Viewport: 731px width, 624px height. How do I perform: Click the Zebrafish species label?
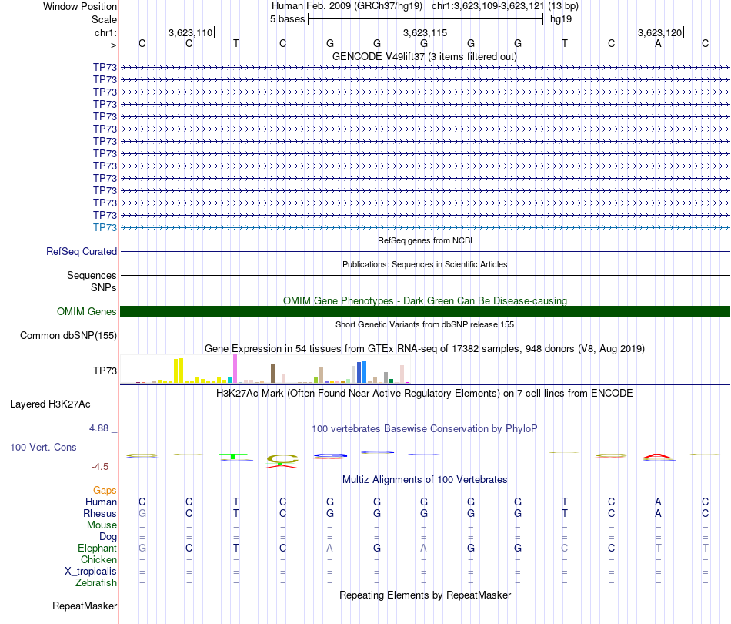click(96, 582)
